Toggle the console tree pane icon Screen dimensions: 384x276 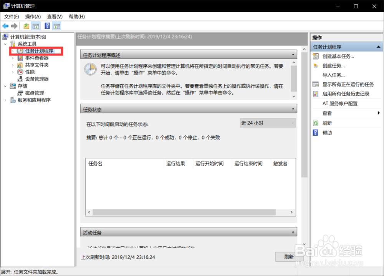click(x=36, y=26)
